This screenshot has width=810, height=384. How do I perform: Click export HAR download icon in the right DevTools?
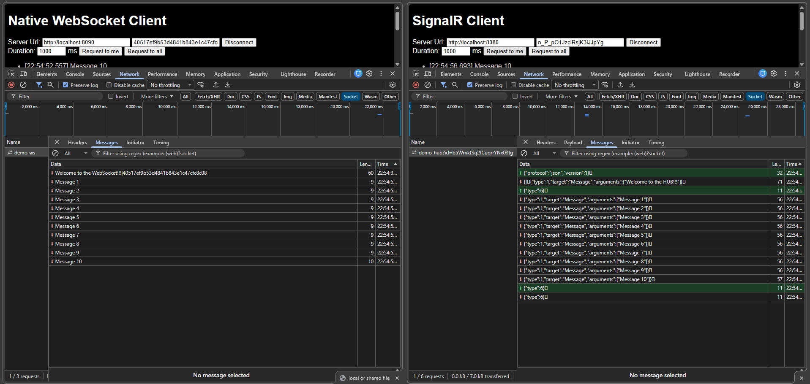tap(632, 85)
